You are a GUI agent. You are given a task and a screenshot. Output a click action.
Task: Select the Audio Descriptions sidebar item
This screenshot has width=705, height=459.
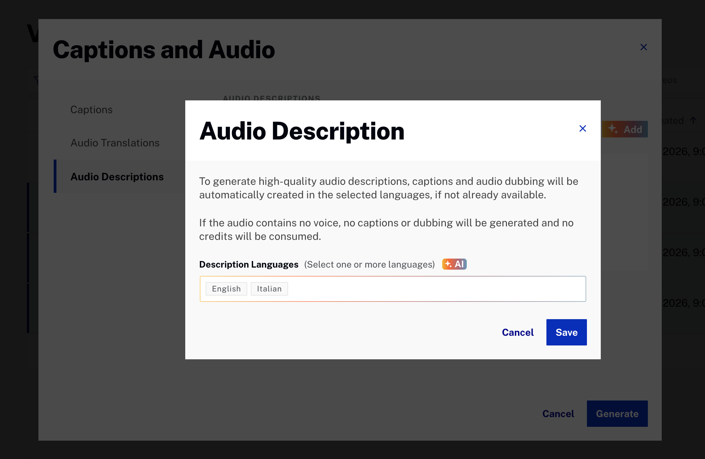(x=117, y=177)
